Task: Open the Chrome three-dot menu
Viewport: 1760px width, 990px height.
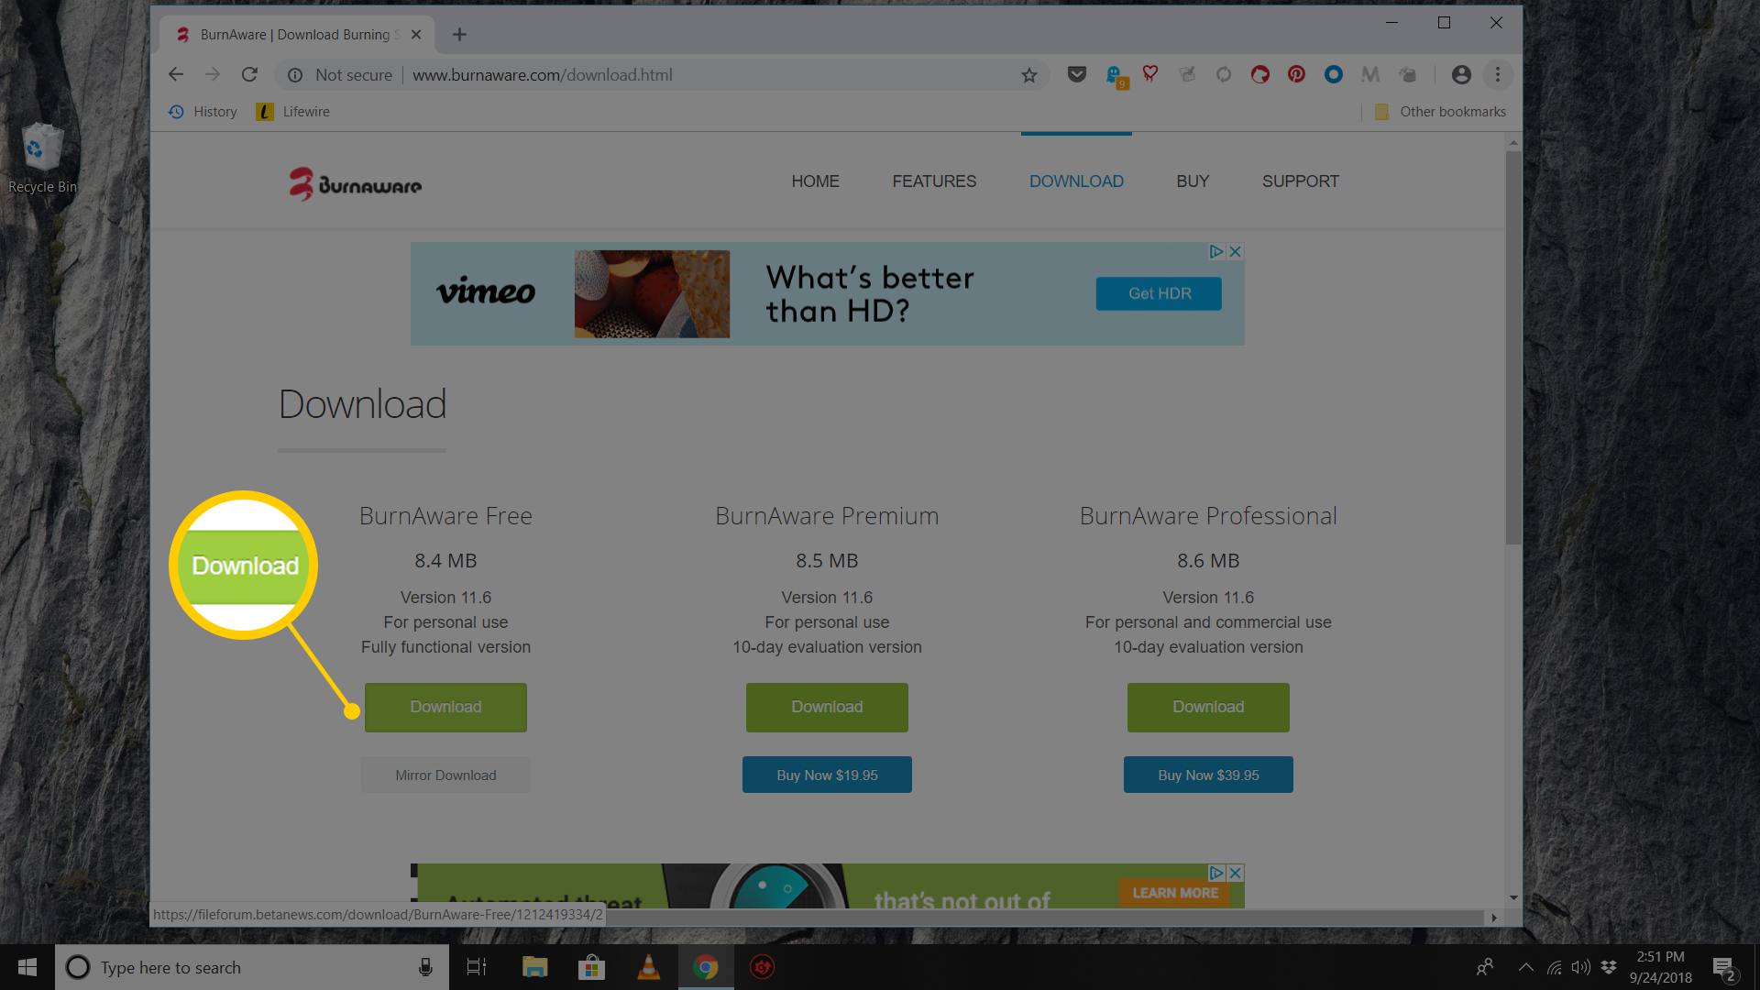Action: pos(1498,75)
